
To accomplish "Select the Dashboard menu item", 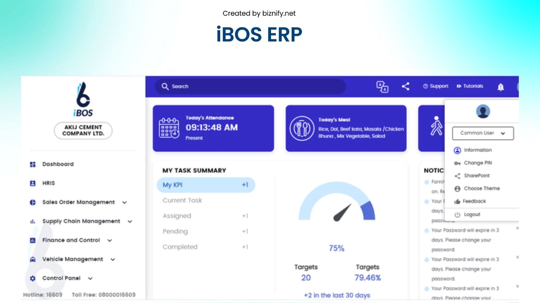I will tap(58, 164).
